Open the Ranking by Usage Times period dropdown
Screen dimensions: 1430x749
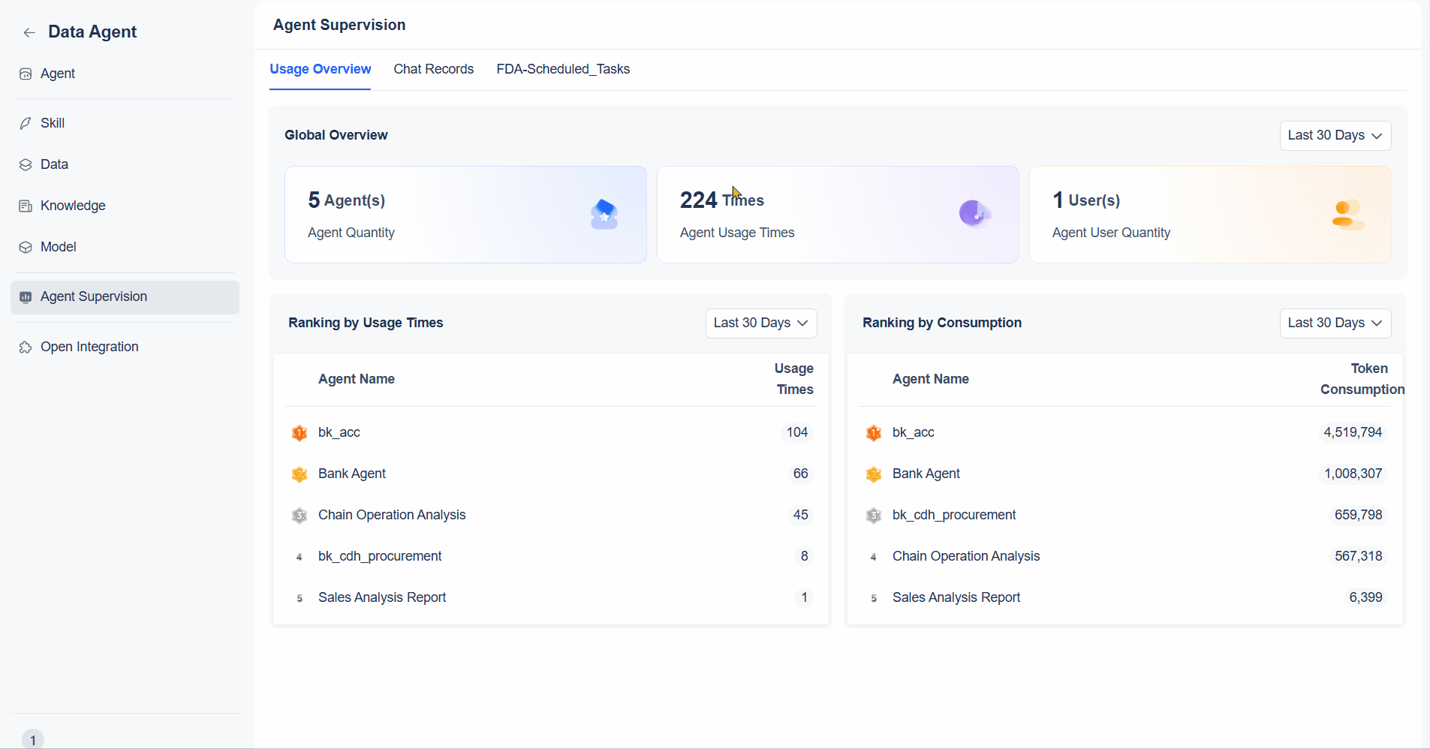760,323
